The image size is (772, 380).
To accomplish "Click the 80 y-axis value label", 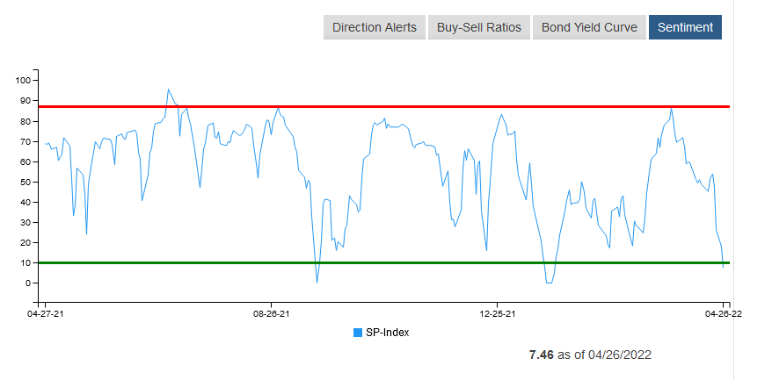I will point(26,121).
